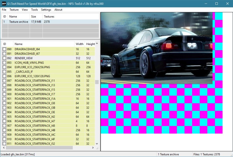Click texture list scroll up arrow

click(x=97, y=44)
